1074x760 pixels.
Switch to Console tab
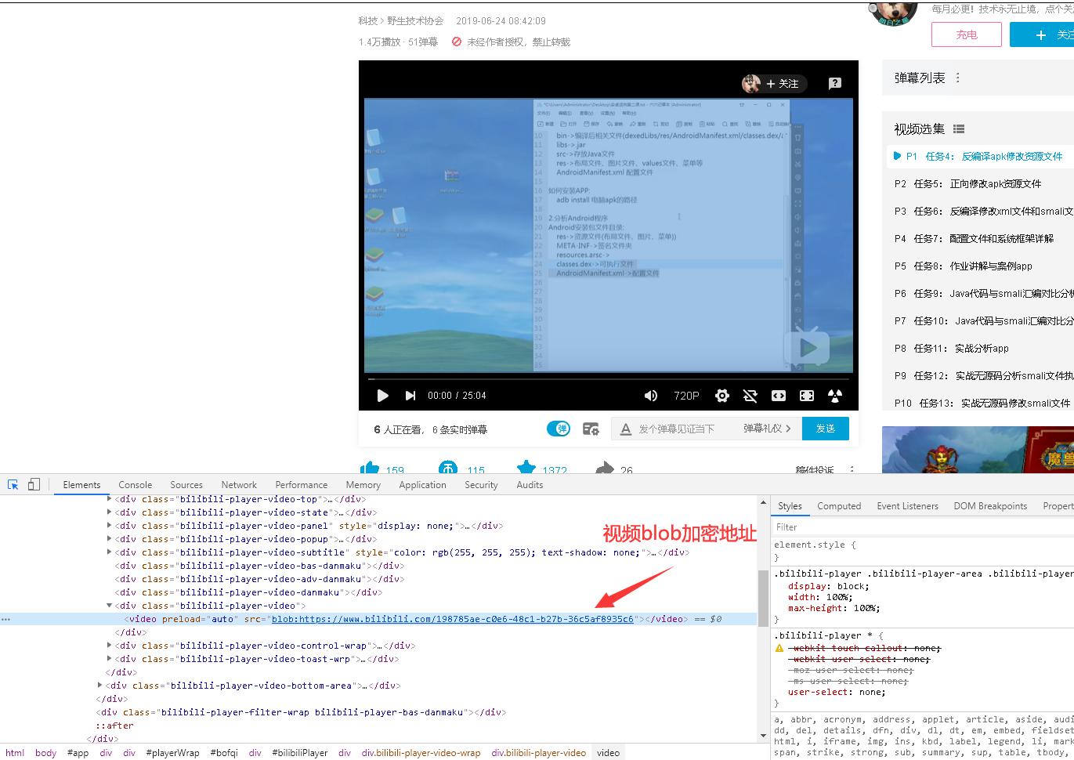point(136,485)
